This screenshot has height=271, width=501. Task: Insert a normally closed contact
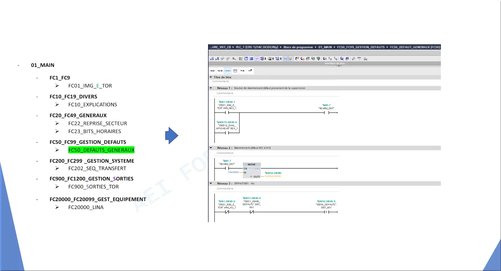pyautogui.click(x=220, y=71)
